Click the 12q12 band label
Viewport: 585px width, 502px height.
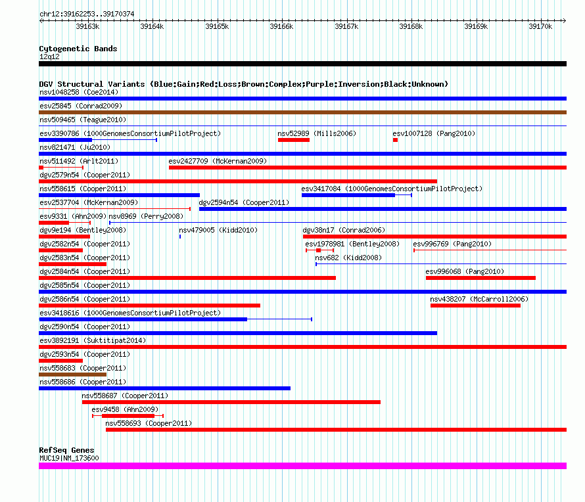49,57
